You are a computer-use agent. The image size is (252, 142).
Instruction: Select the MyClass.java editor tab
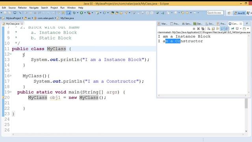tap(13, 24)
